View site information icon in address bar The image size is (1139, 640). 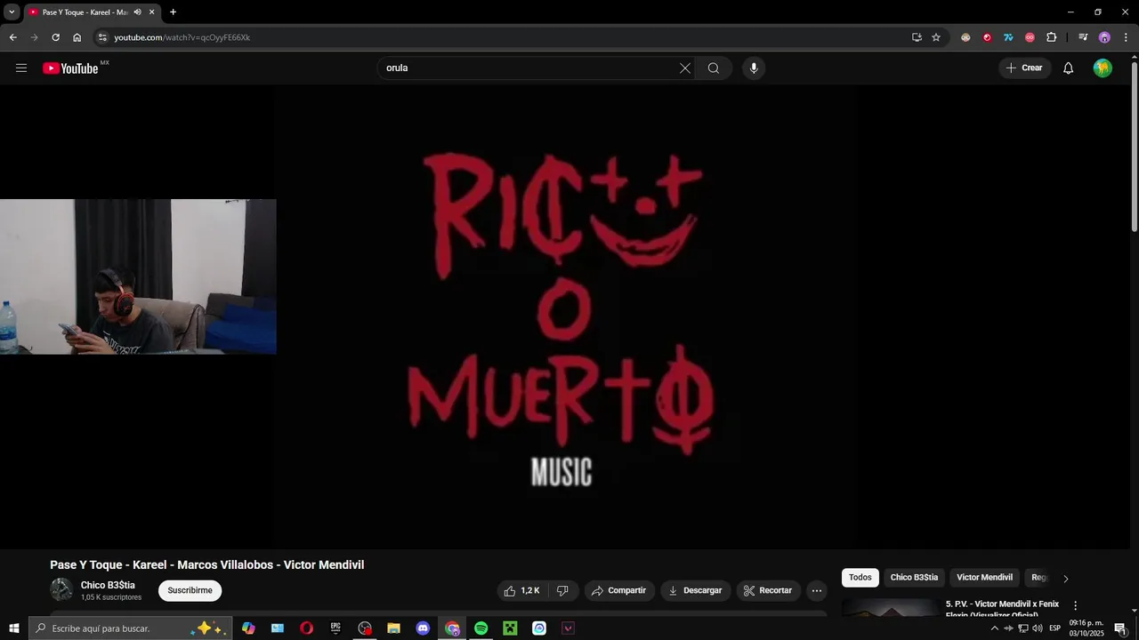(x=102, y=37)
